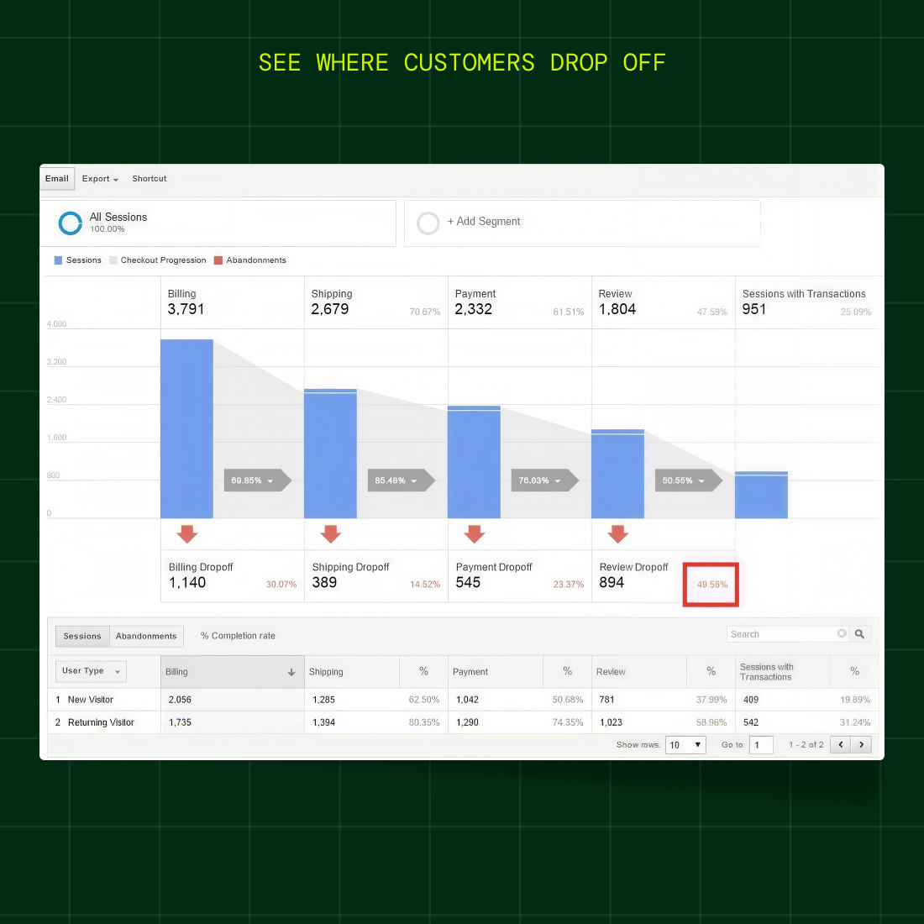The width and height of the screenshot is (924, 924).
Task: Go to the next page arrow
Action: pos(861,745)
